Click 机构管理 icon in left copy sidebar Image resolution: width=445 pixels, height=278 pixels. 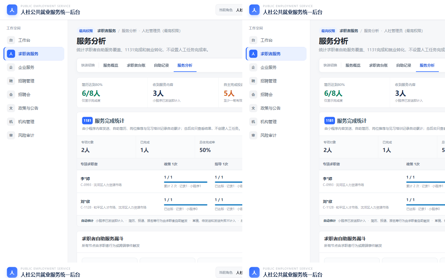(x=11, y=122)
